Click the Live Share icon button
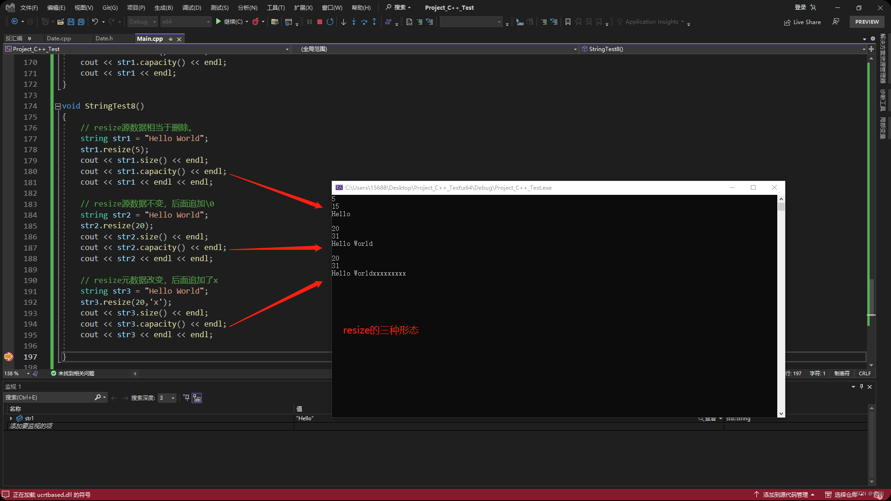The height and width of the screenshot is (501, 891). [x=802, y=22]
